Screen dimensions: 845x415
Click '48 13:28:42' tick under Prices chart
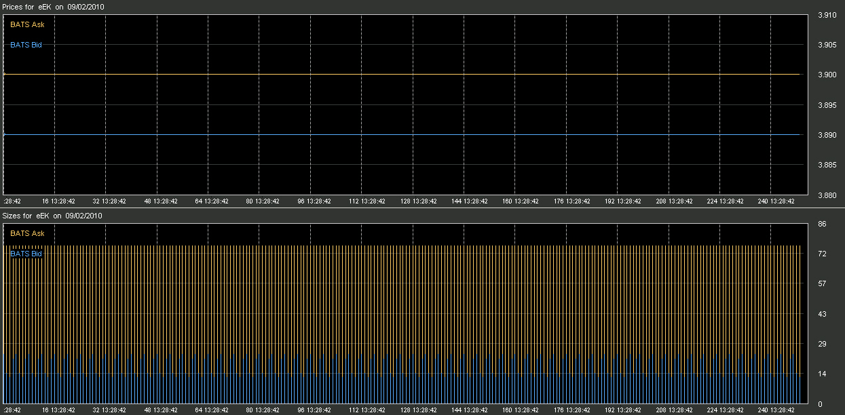coord(160,201)
